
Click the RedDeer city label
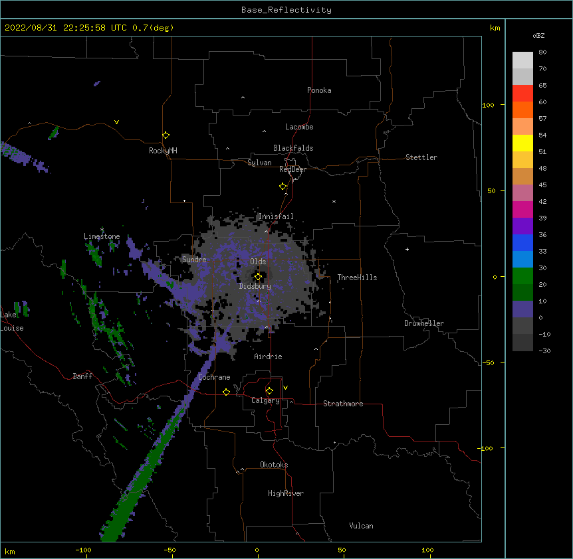(x=292, y=169)
